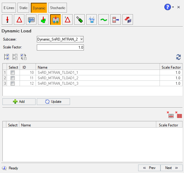Check the box for SnRD_MTRAN_TLOAD1_1
184x173 pixels.
(x=13, y=73)
